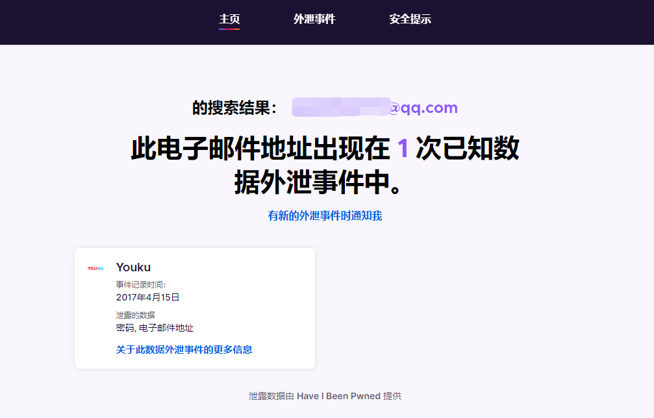
Task: Open the 主页 tab in the navigation bar
Action: (229, 19)
